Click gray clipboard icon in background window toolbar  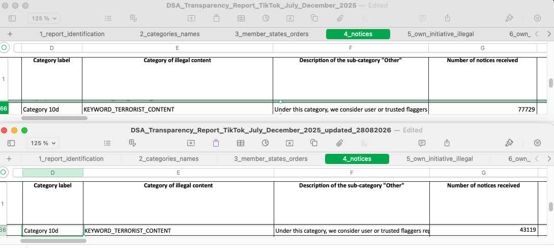(217, 18)
